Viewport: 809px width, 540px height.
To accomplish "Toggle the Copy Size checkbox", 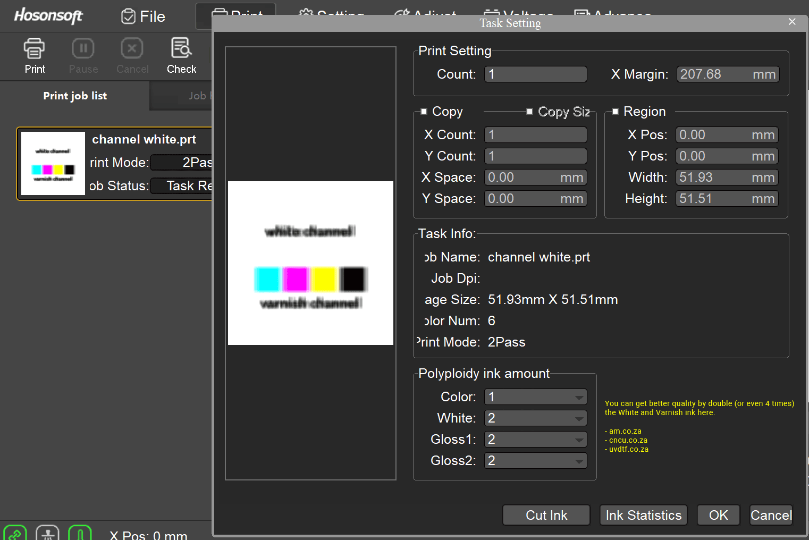I will (529, 111).
